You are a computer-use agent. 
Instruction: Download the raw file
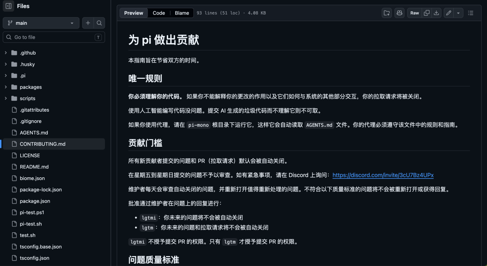click(x=436, y=13)
